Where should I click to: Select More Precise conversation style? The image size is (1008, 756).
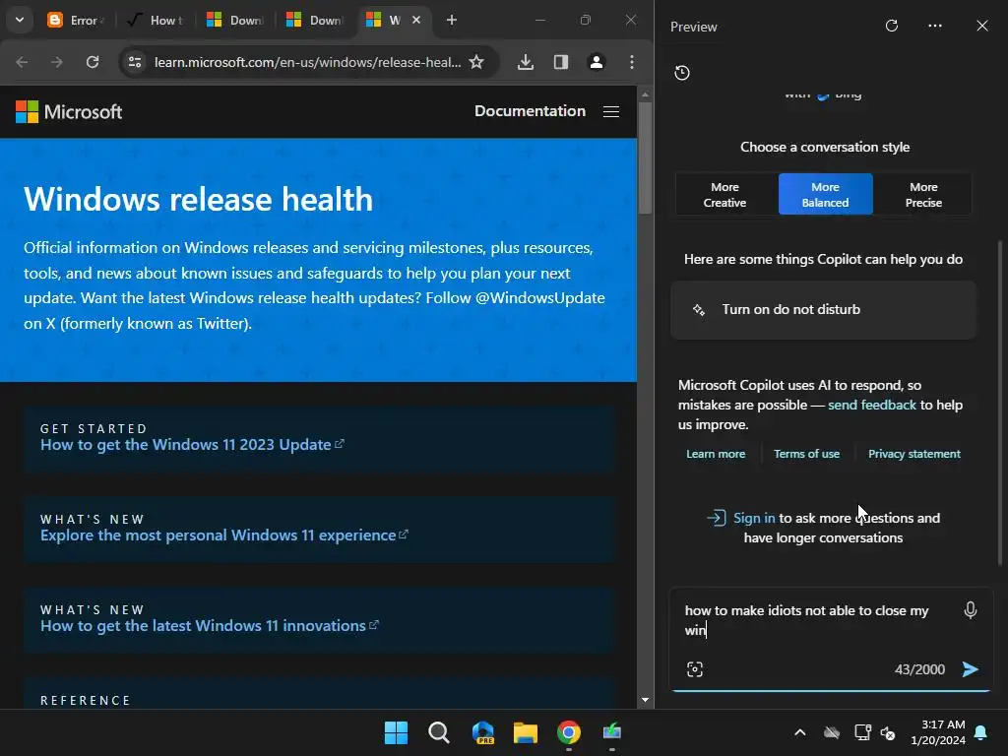click(923, 194)
